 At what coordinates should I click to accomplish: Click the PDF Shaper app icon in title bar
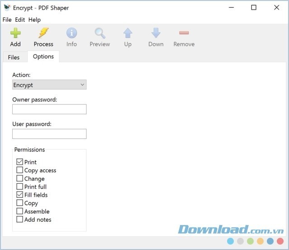tap(7, 8)
